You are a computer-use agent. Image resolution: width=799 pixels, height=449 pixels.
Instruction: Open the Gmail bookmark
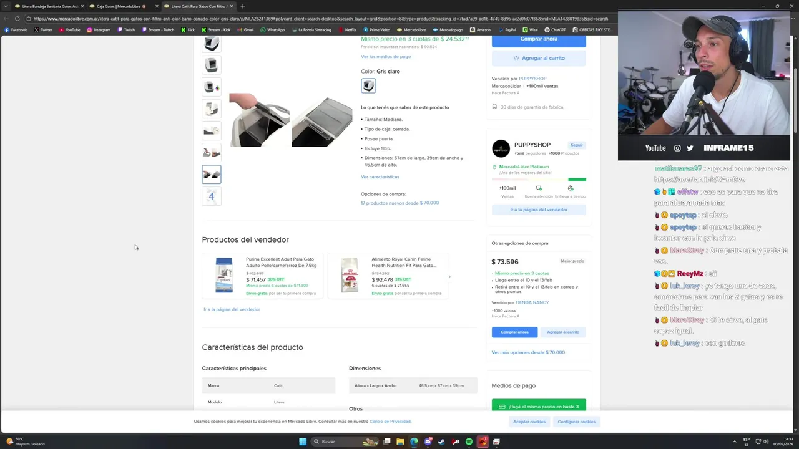[x=245, y=30]
